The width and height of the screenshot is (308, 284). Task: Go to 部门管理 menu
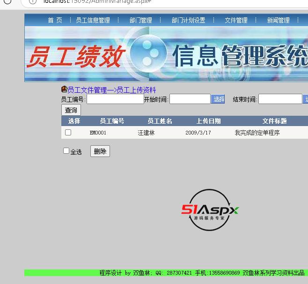[140, 20]
